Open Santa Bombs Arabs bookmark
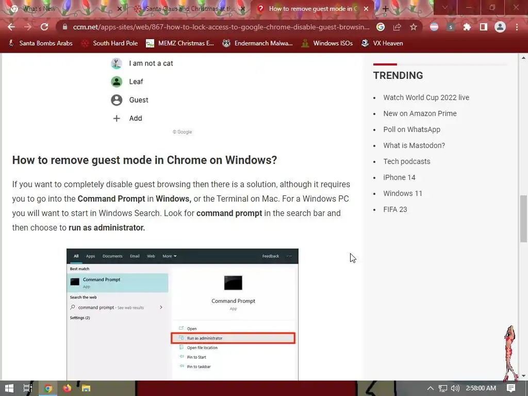This screenshot has height=396, width=528. [x=40, y=43]
